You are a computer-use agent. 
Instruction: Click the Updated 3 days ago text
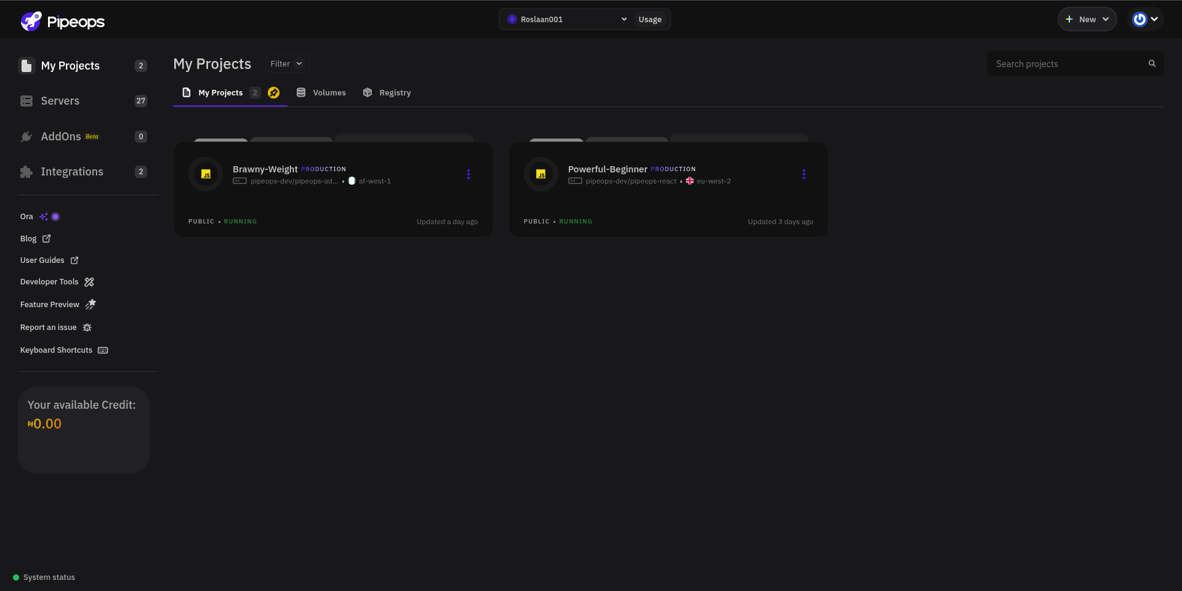pos(781,222)
